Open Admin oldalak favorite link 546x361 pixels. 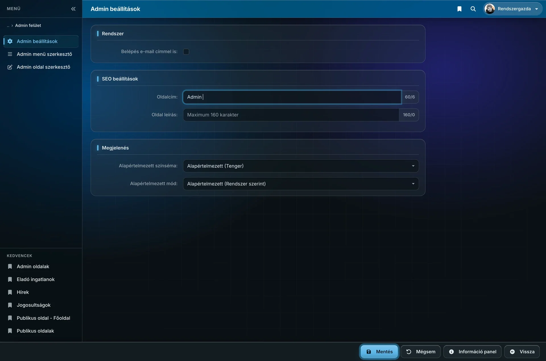pos(41,266)
